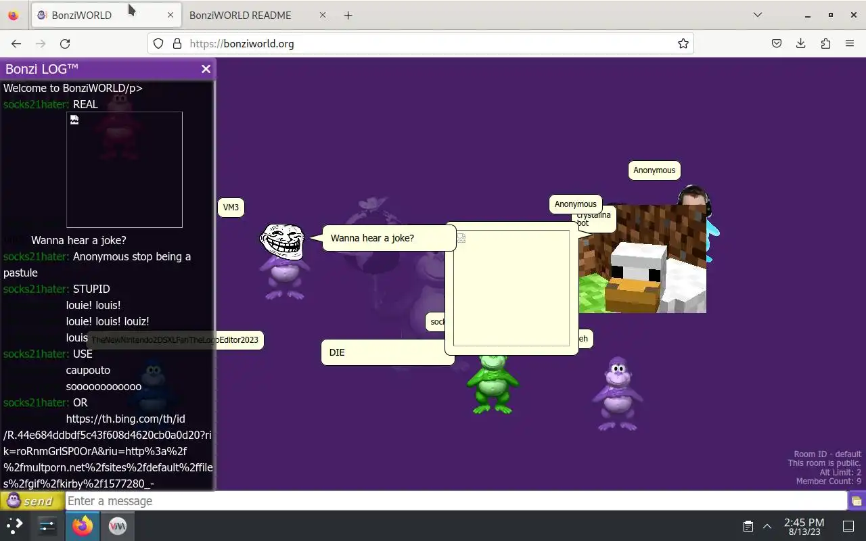Screen dimensions: 866x541
Task: Close the Bonzi LOG panel
Action: pos(206,69)
